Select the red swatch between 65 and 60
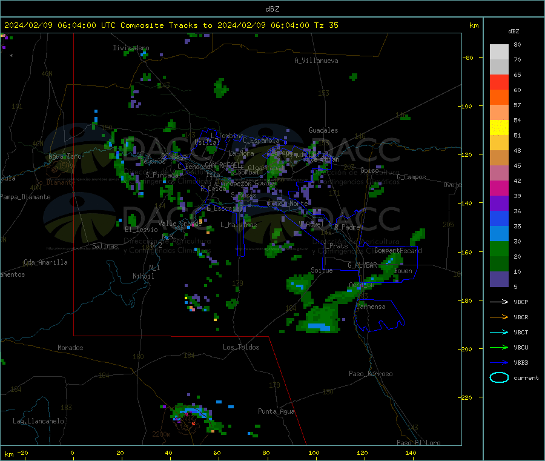The image size is (545, 461). [x=499, y=82]
